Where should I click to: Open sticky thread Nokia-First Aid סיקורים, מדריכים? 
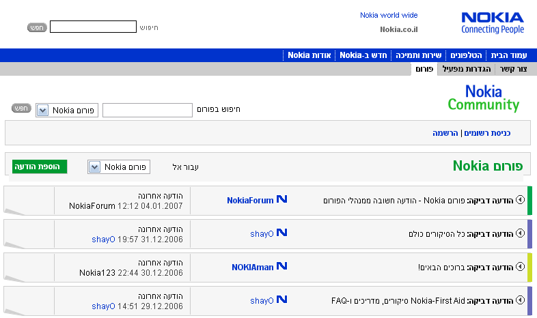tap(398, 301)
